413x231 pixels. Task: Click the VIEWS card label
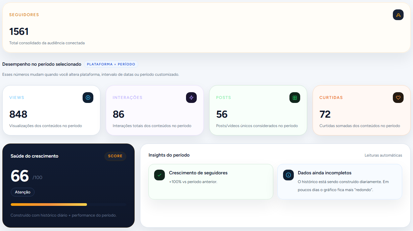point(17,98)
